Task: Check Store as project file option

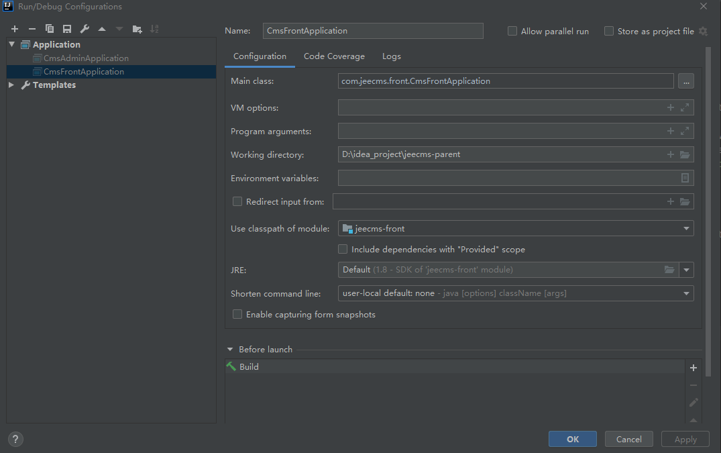Action: tap(609, 31)
